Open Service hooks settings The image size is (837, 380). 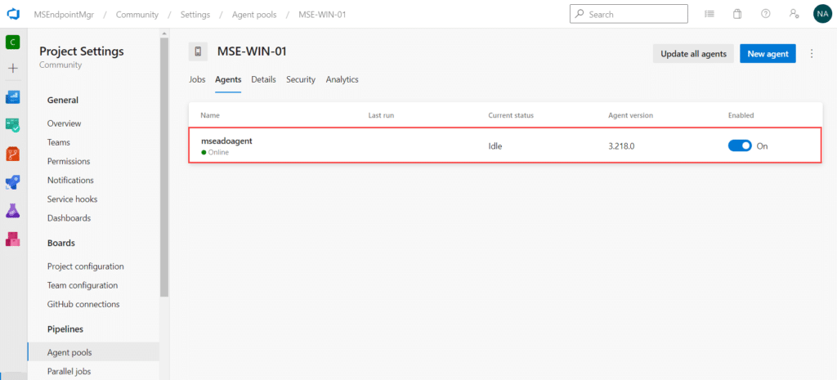pos(72,199)
